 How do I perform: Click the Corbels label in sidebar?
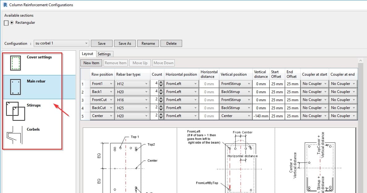click(x=33, y=129)
